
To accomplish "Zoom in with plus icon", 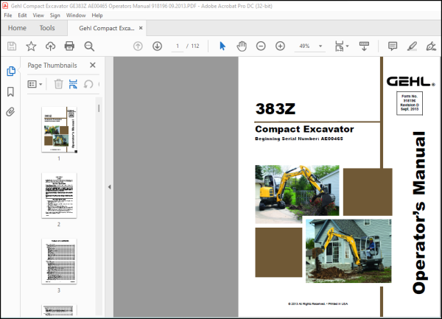I will pos(280,46).
